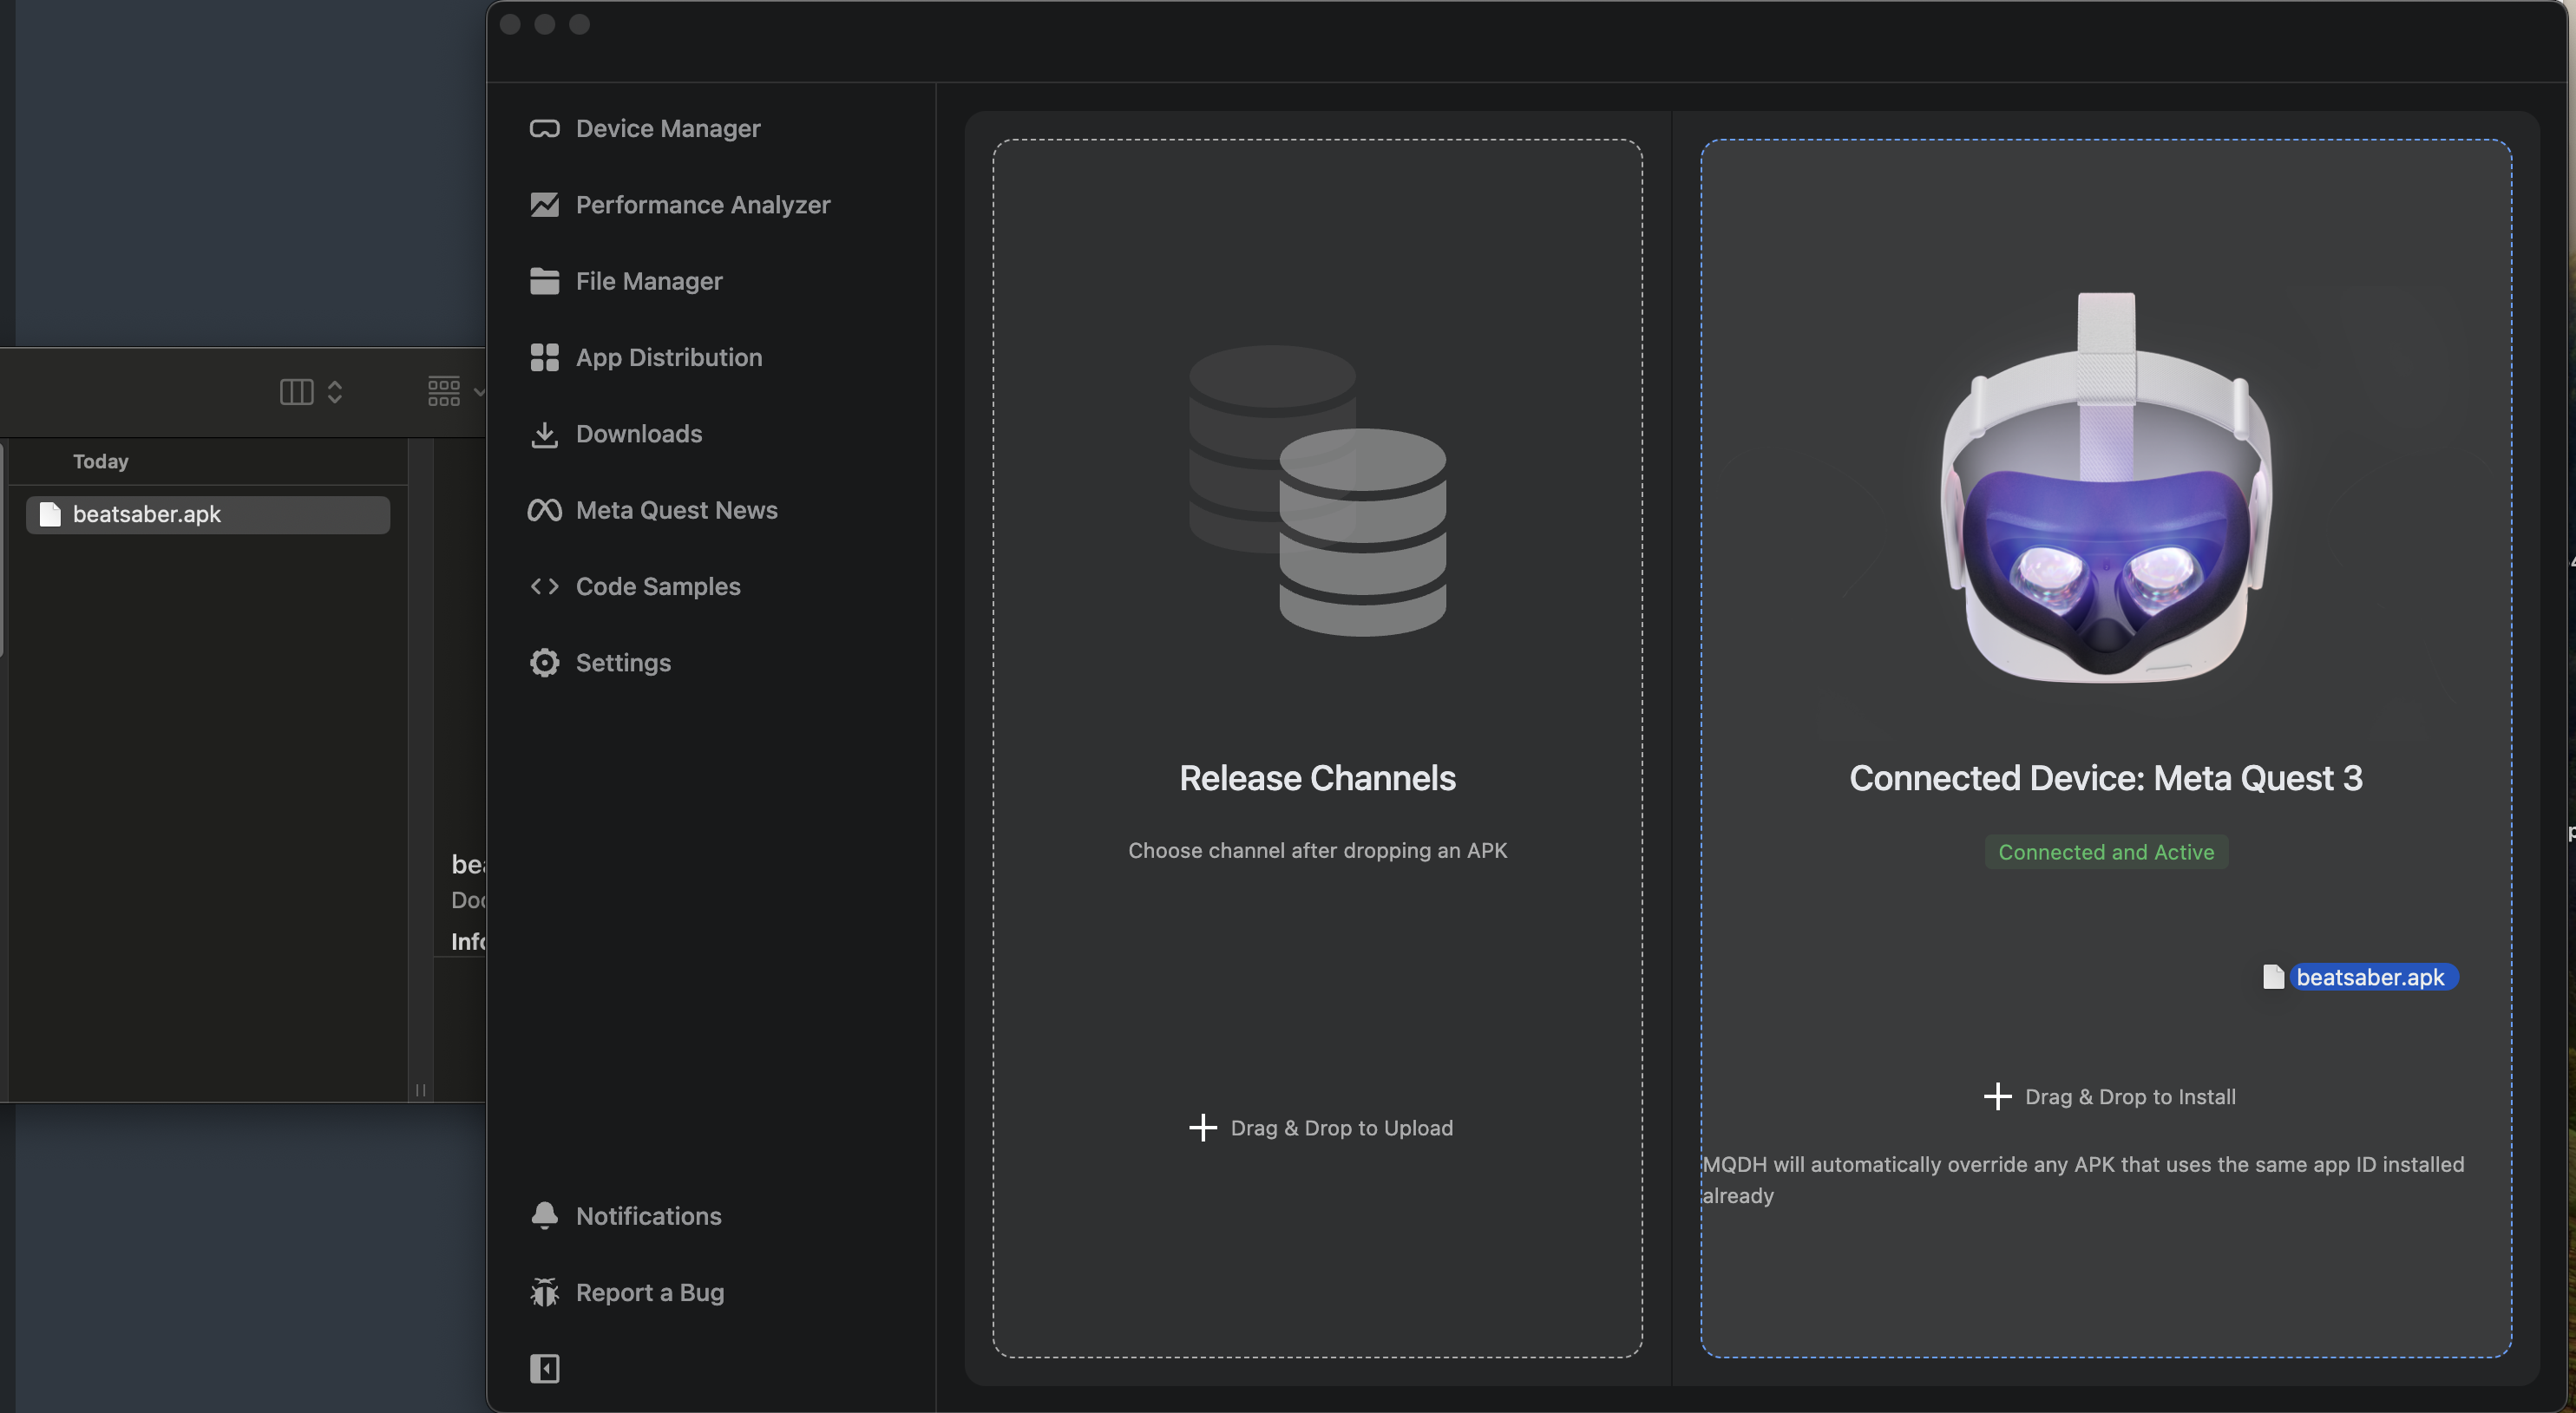Image resolution: width=2576 pixels, height=1413 pixels.
Task: Open the Meta Quest News menu item
Action: coord(676,510)
